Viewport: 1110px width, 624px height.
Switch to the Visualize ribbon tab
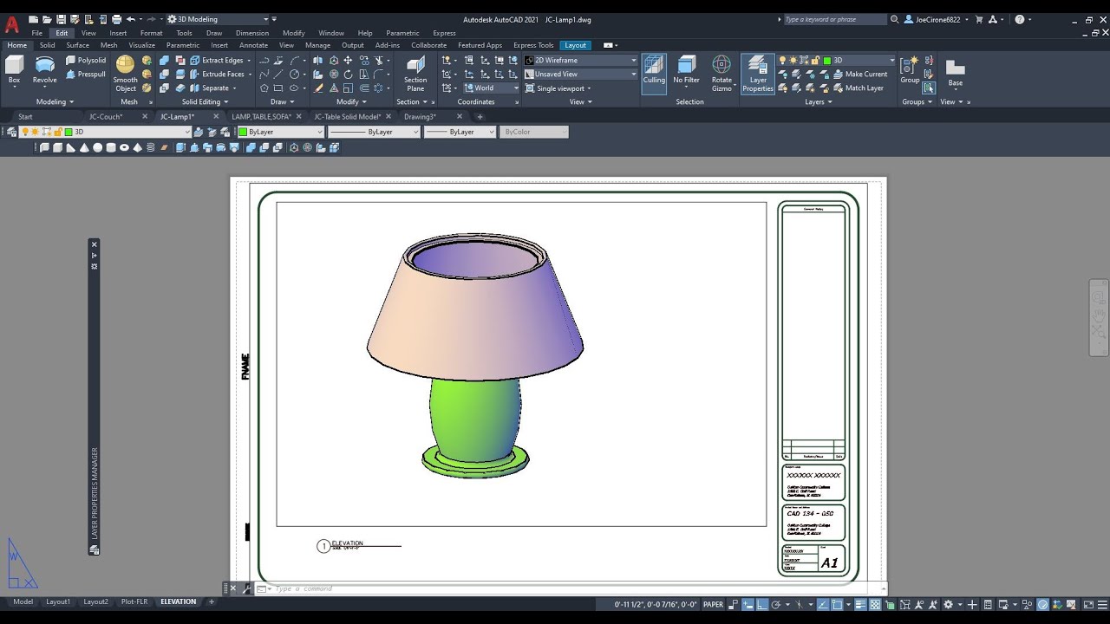coord(141,45)
